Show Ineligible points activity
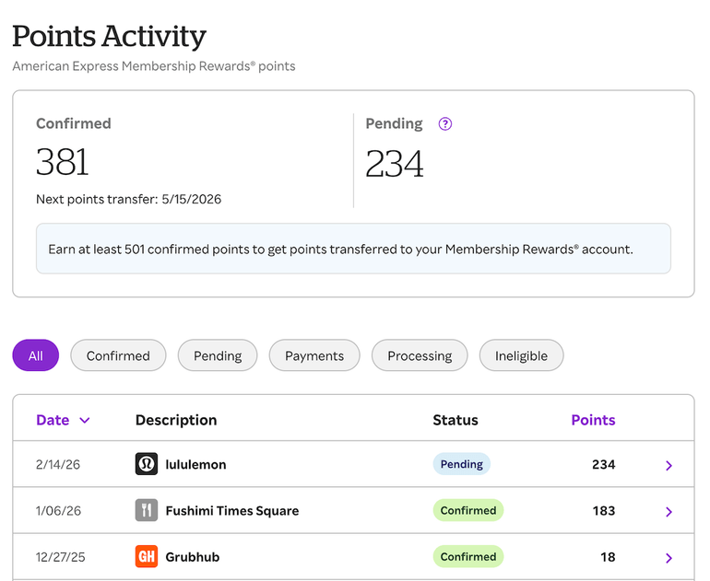The image size is (710, 581). click(521, 355)
